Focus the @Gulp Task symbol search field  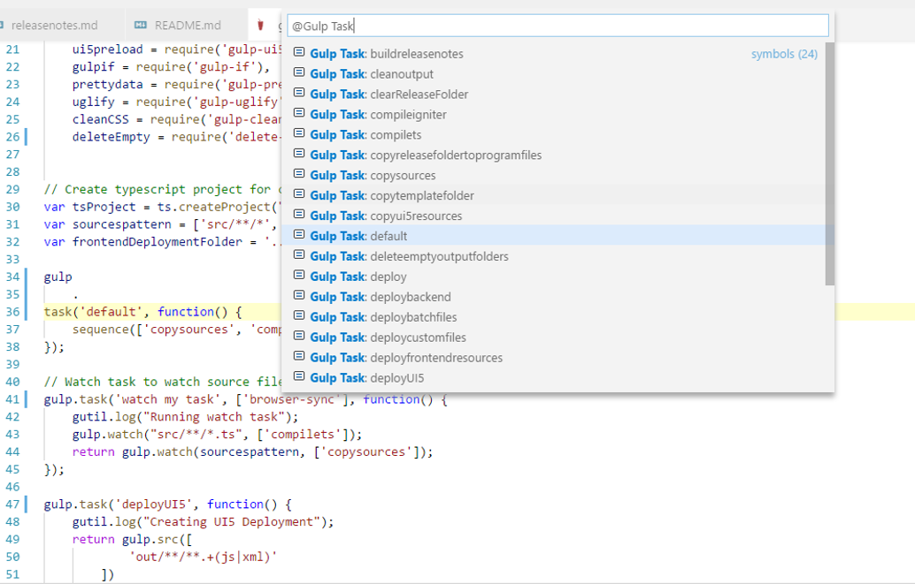coord(557,26)
